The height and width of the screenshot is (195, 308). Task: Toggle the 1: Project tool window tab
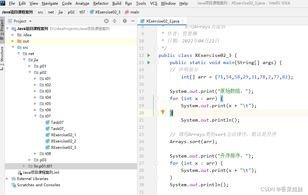point(2,29)
